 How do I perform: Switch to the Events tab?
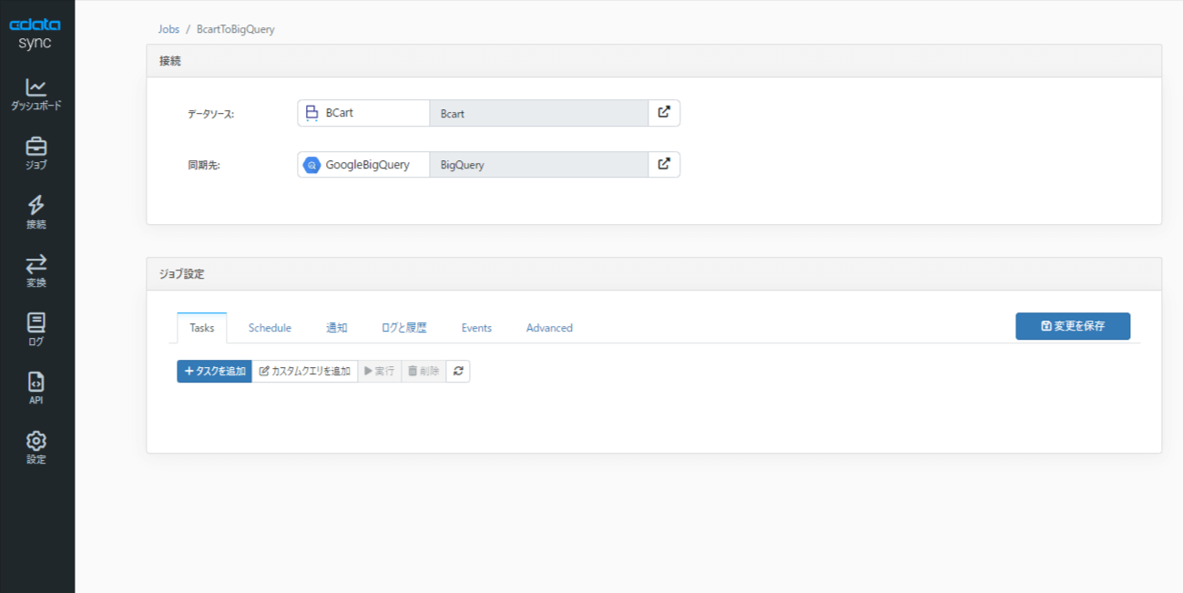pyautogui.click(x=476, y=328)
